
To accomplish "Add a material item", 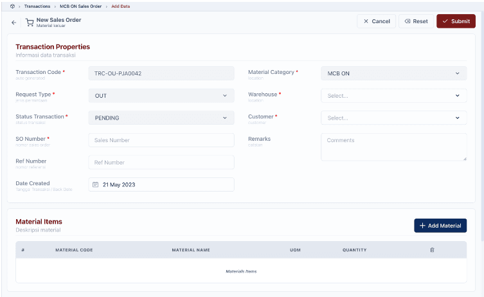I will click(440, 226).
